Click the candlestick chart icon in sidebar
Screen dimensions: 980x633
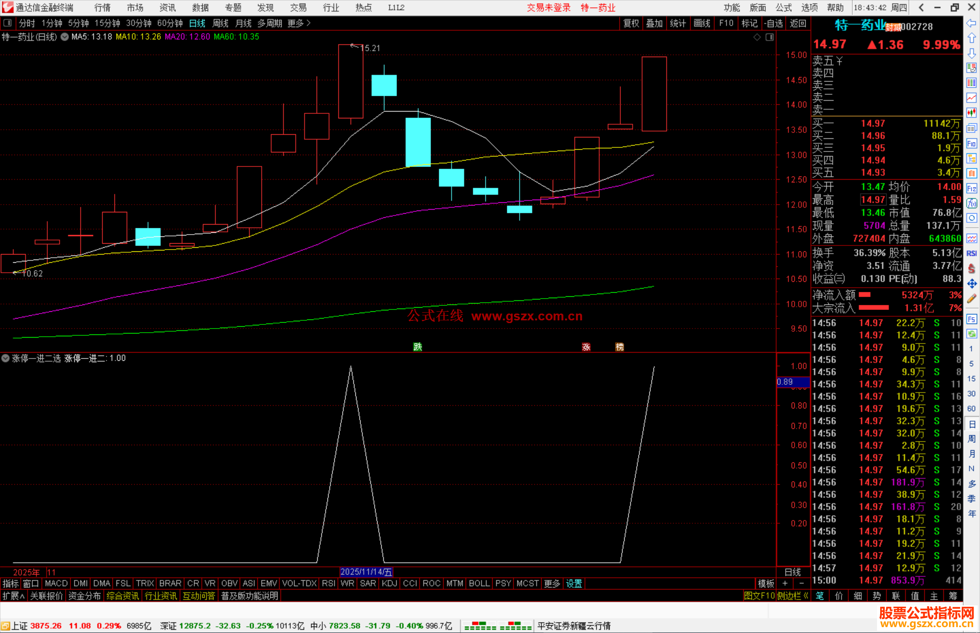click(971, 113)
